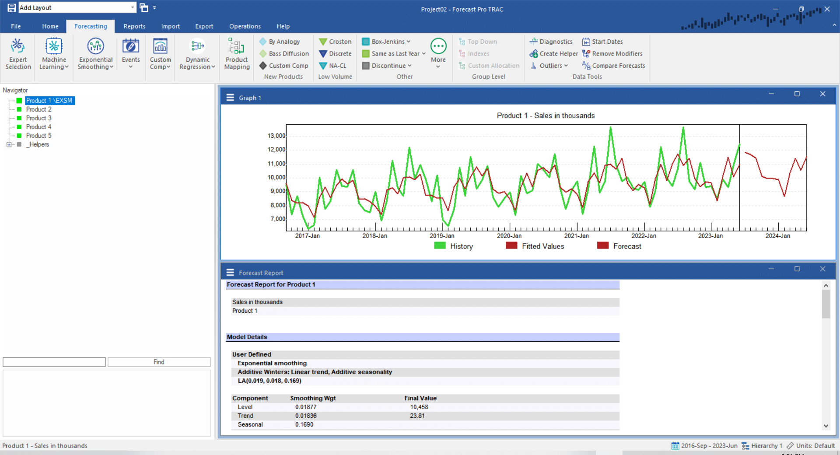Maximize the Graph 1 panel
The image size is (840, 455).
(x=797, y=94)
